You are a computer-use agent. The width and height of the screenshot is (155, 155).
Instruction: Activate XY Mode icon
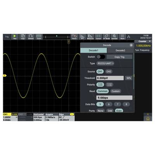pos(106,37)
